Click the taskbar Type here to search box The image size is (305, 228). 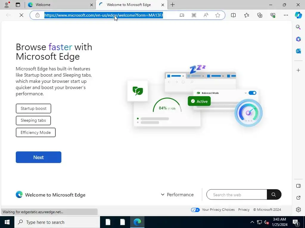coord(57,222)
